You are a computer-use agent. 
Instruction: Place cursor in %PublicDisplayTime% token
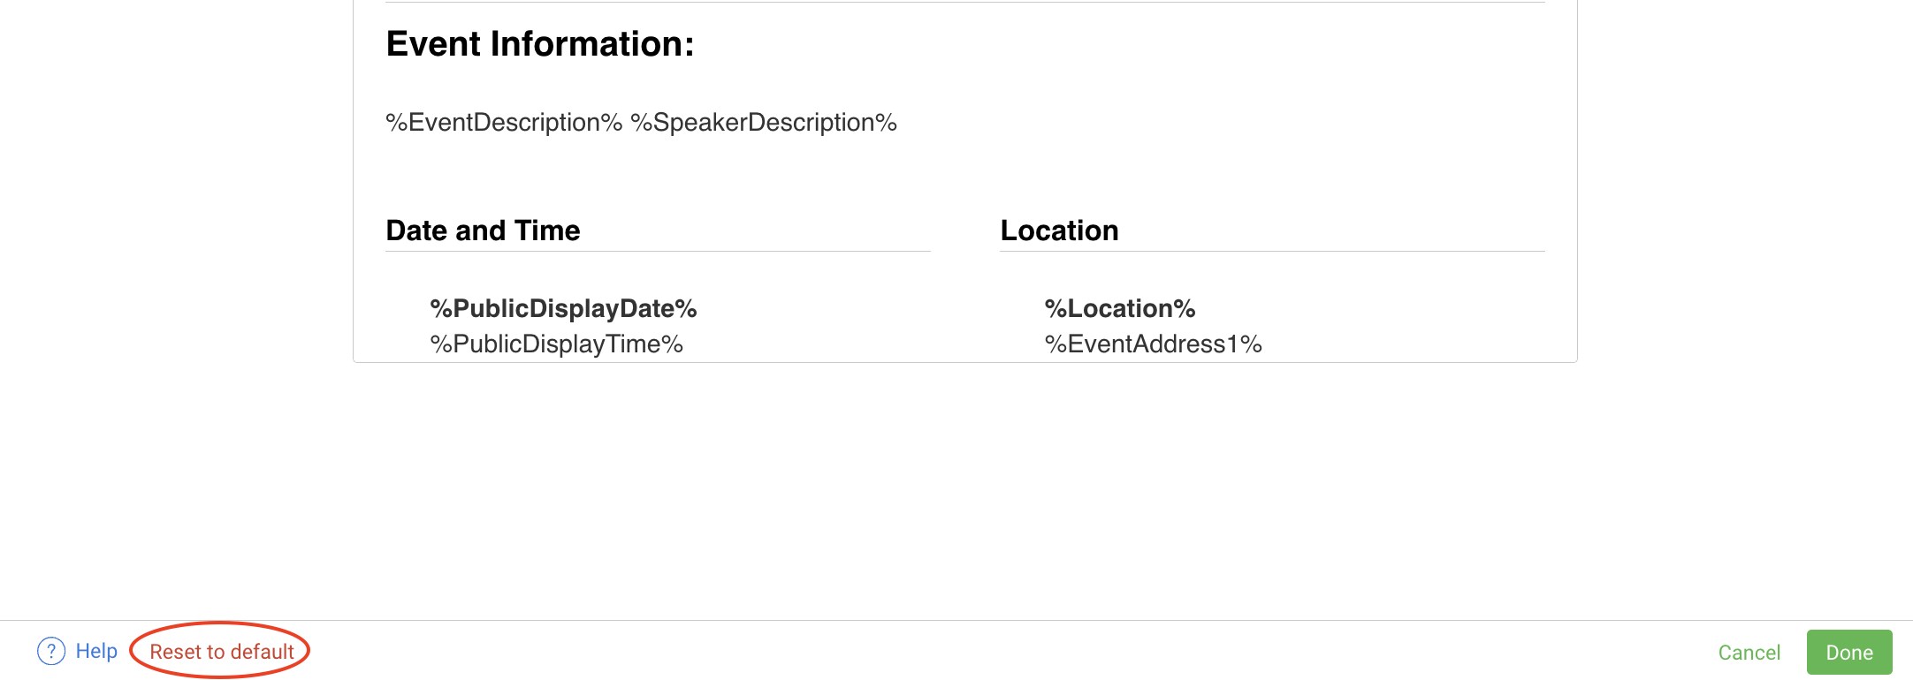click(x=556, y=344)
